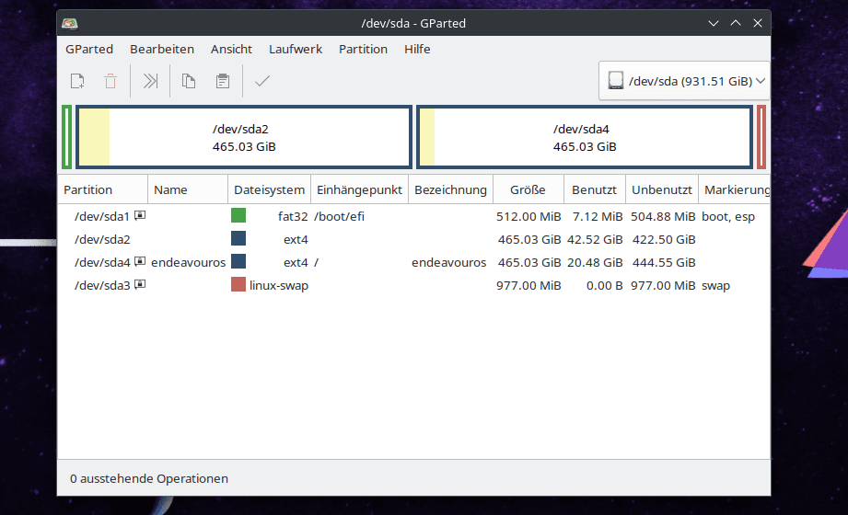Click the 512.00 MiB size cell

pyautogui.click(x=529, y=216)
